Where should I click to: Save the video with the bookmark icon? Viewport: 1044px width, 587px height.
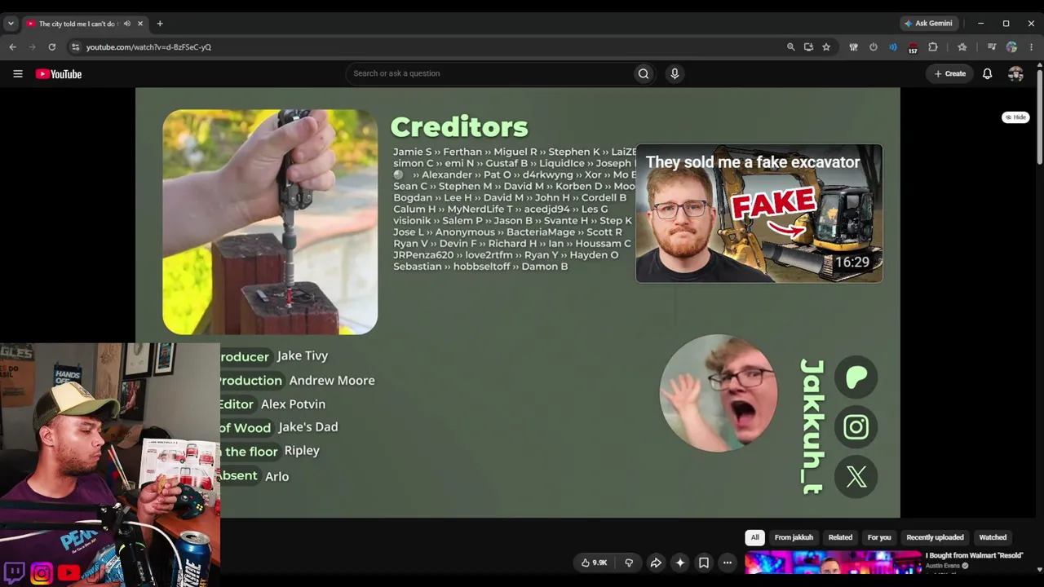[704, 563]
